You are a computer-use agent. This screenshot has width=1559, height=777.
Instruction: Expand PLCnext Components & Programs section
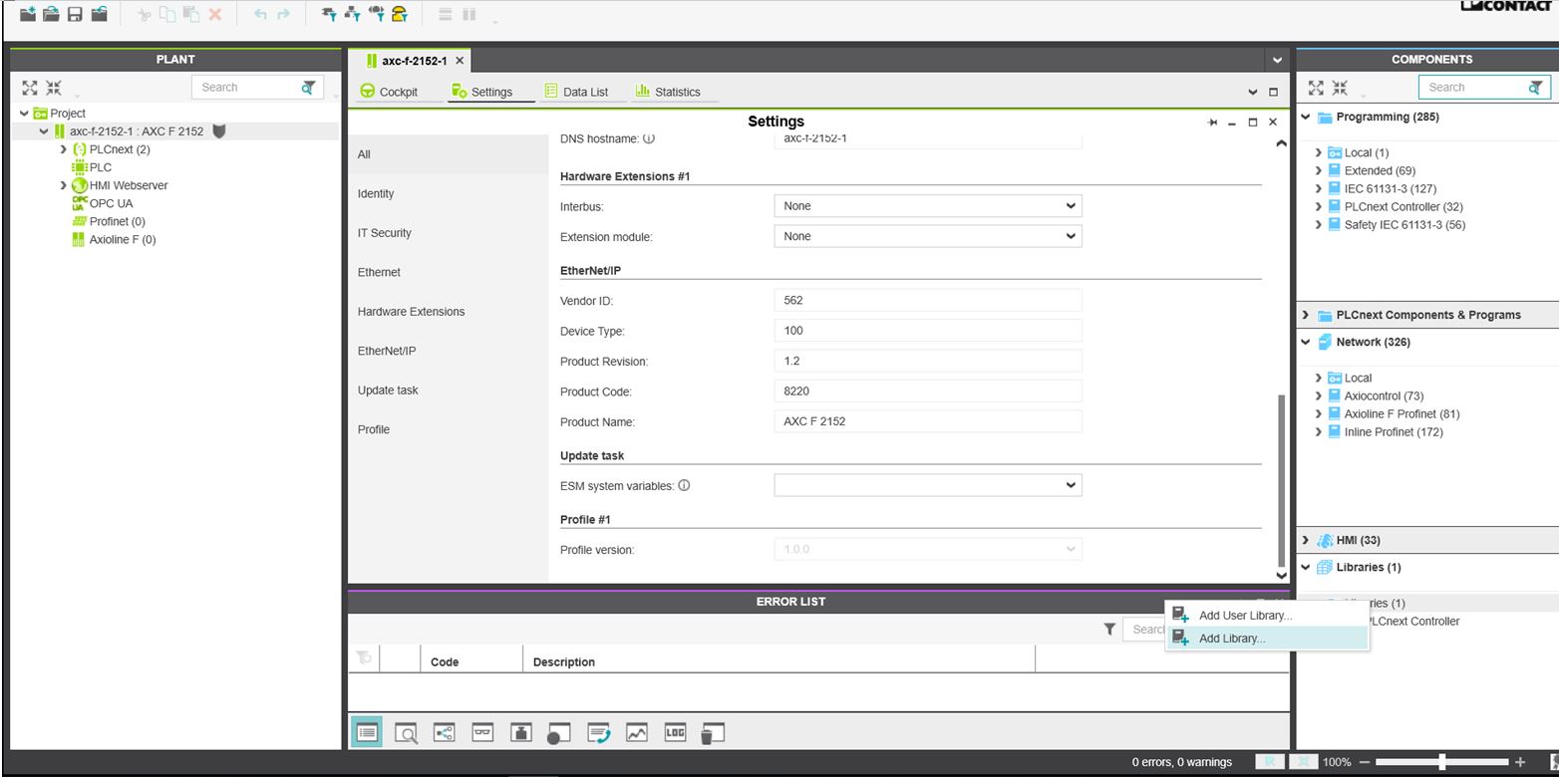(1306, 315)
